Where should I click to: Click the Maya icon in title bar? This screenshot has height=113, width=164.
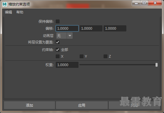5,4
